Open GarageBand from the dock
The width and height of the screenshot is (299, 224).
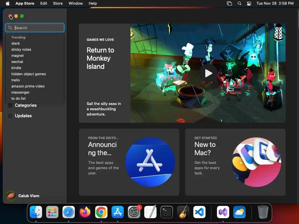click(x=183, y=212)
